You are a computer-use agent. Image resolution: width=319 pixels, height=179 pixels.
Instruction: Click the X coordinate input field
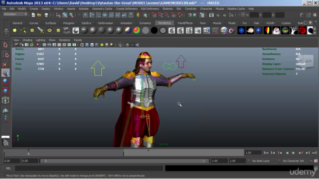click(x=254, y=15)
